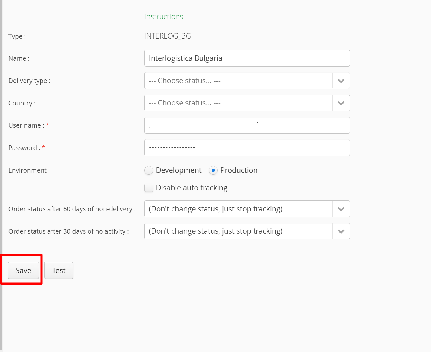Viewport: 431px width, 352px height.
Task: Click the Environment label
Action: pyautogui.click(x=27, y=170)
